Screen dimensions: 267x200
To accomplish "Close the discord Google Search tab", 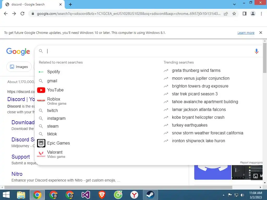I will click(60, 4).
